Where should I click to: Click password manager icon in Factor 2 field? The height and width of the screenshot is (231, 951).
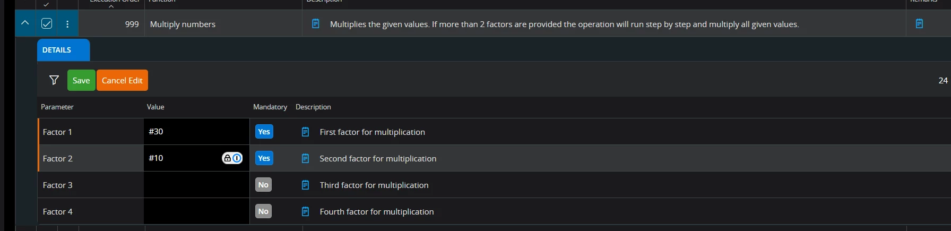[x=232, y=158]
